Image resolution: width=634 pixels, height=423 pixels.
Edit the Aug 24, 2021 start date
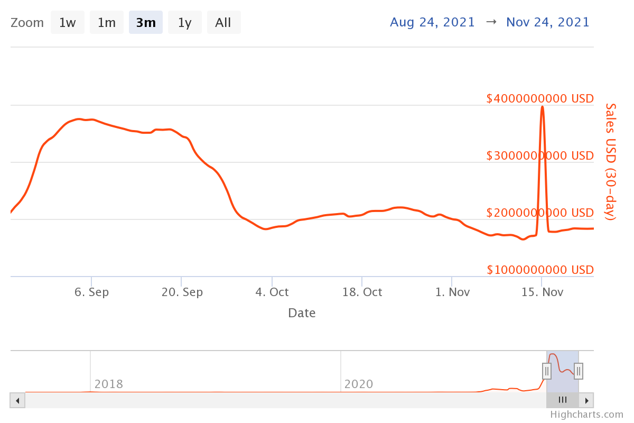tap(432, 22)
